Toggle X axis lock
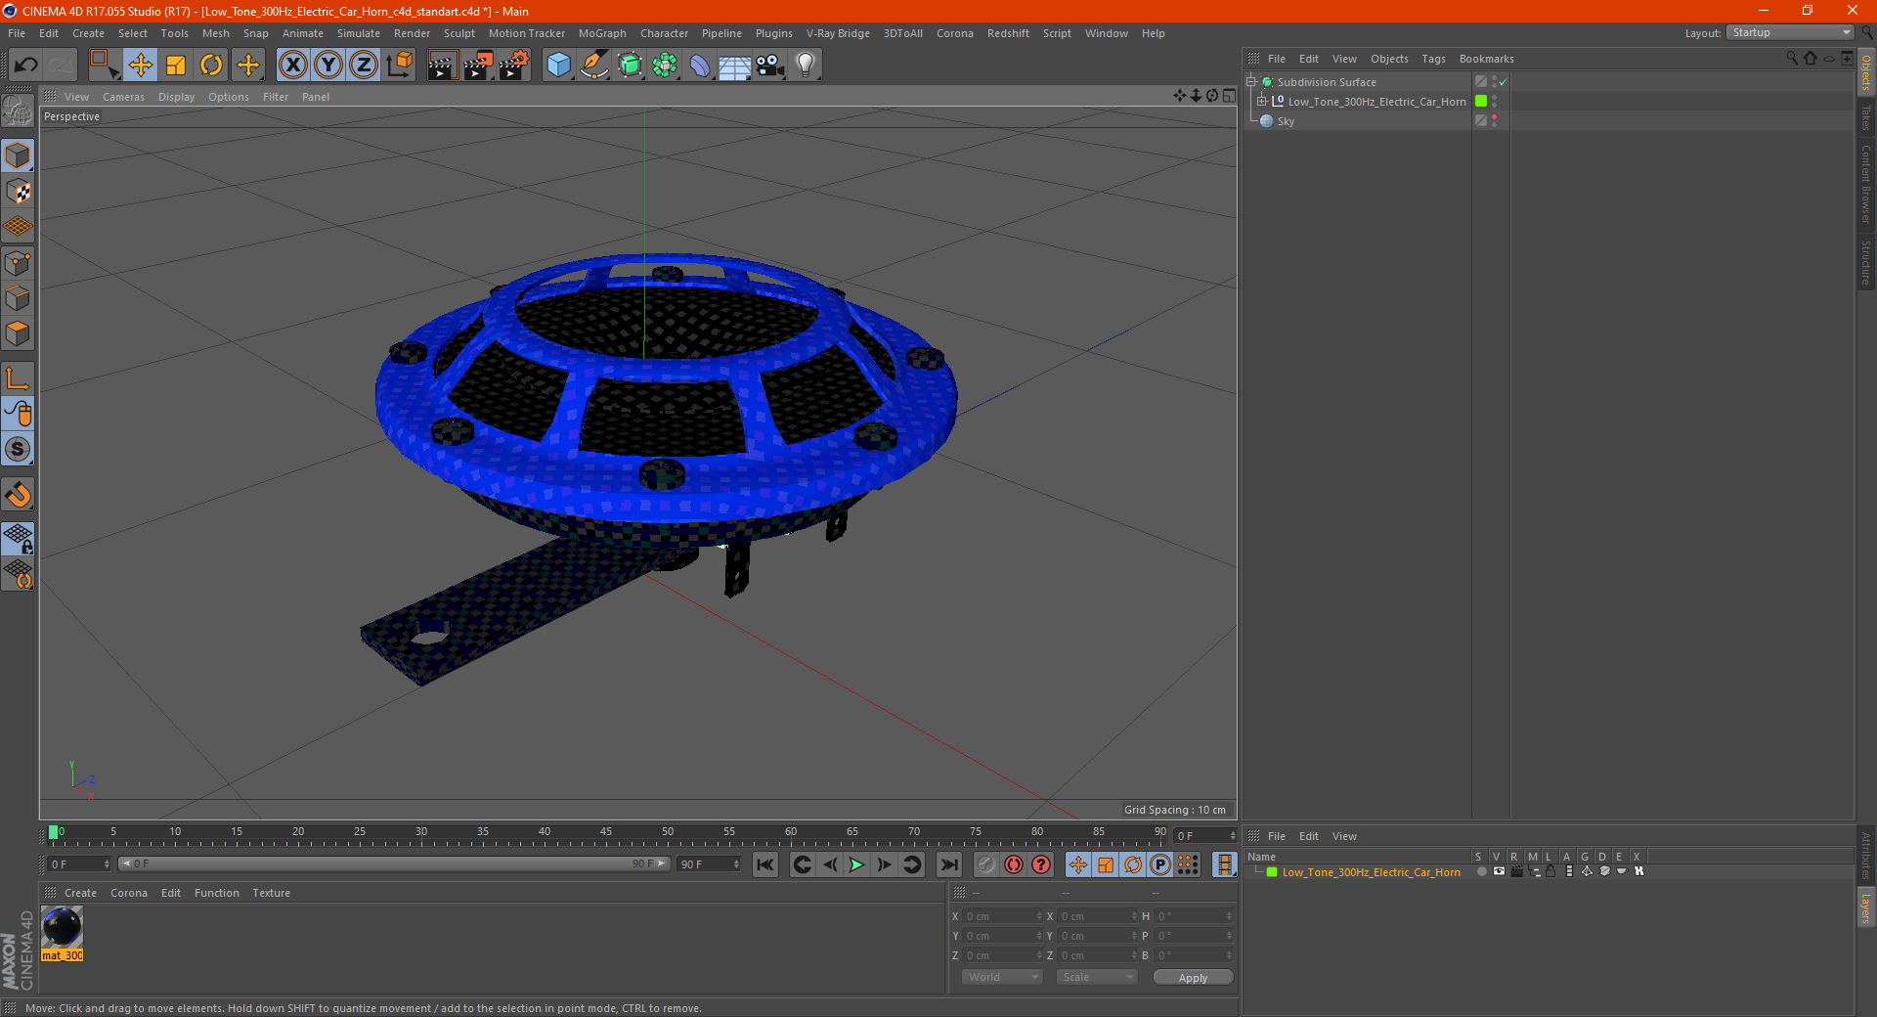1877x1017 pixels. pos(292,66)
